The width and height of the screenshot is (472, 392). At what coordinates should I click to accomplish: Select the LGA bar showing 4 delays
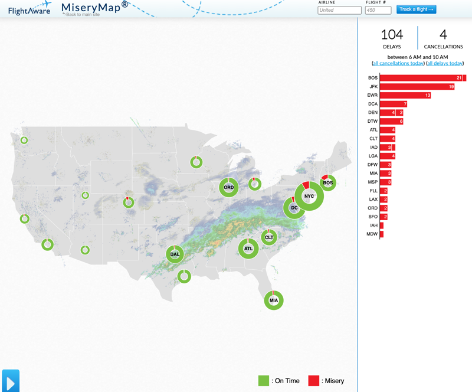(x=388, y=156)
